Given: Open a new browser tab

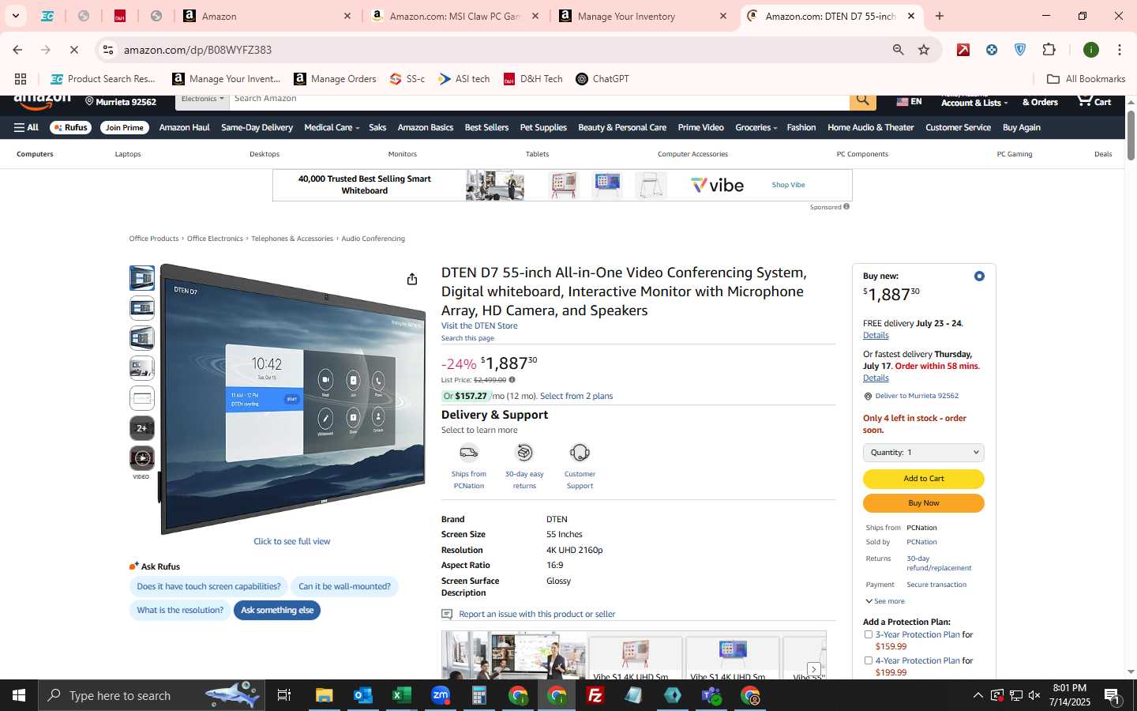Looking at the screenshot, I should click(940, 16).
